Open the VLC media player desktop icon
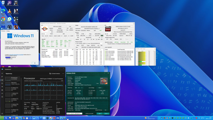The image size is (213, 120). coord(9,11)
